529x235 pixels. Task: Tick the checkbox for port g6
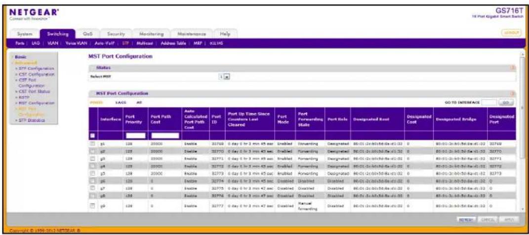93,181
